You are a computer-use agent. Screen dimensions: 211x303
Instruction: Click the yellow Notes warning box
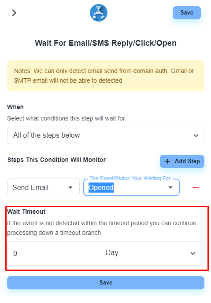click(106, 76)
